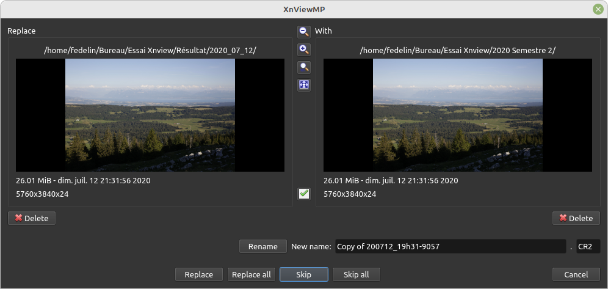
Task: Click the left pane 26.01 MiB date line
Action: 83,181
